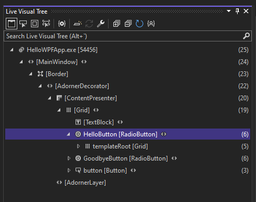This screenshot has height=202, width=256.
Task: Click the greyed-out circular arrows icon
Action: (x=89, y=24)
